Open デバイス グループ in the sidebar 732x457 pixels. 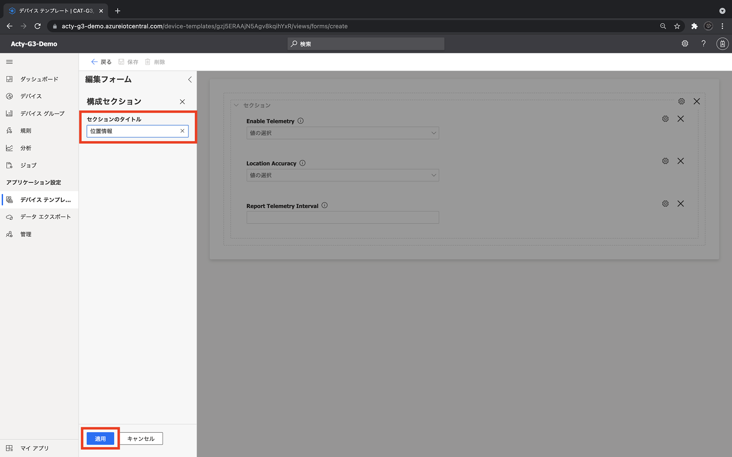tap(39, 114)
